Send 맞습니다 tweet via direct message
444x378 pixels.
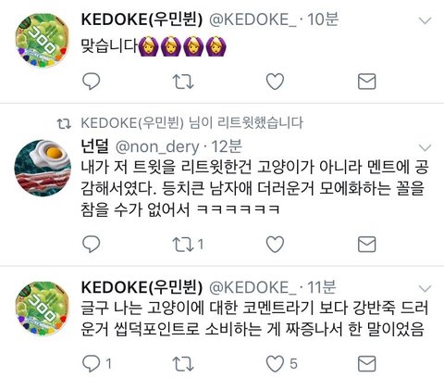(x=366, y=82)
